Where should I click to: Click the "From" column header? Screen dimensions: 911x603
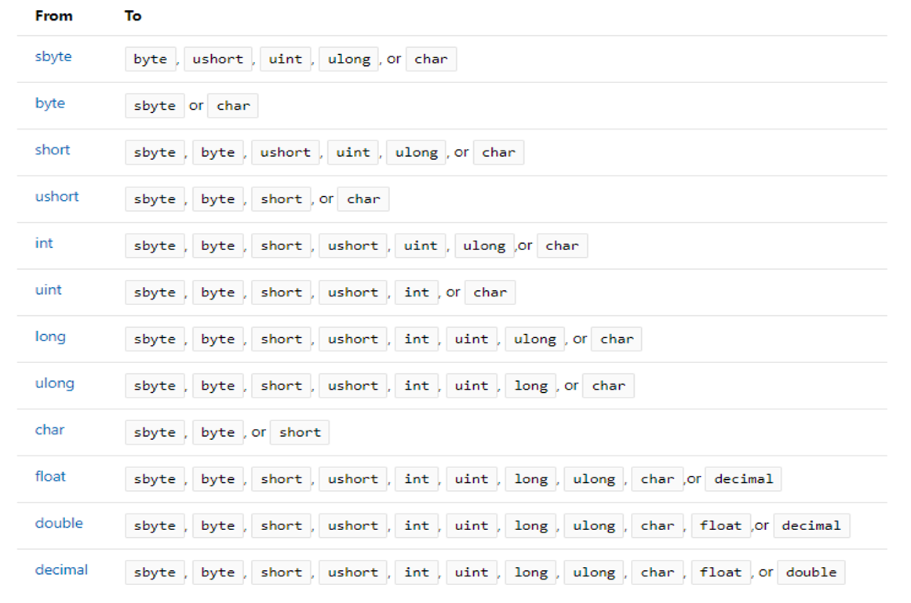coord(53,16)
